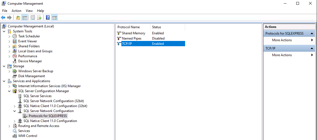Screen dimensions: 317x140
Task: Select the Named Pipes protocol row
Action: 151,38
